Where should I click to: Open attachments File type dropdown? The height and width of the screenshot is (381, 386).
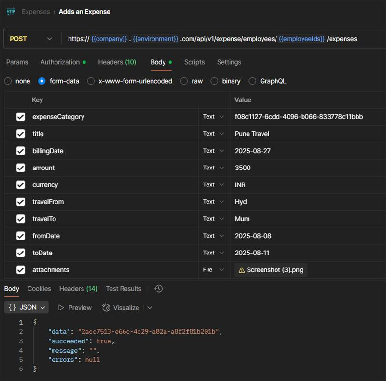click(x=213, y=270)
